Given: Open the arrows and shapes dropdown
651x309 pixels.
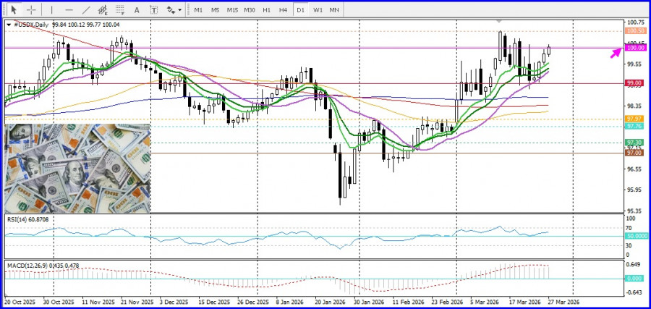Looking at the screenshot, I should pyautogui.click(x=174, y=10).
